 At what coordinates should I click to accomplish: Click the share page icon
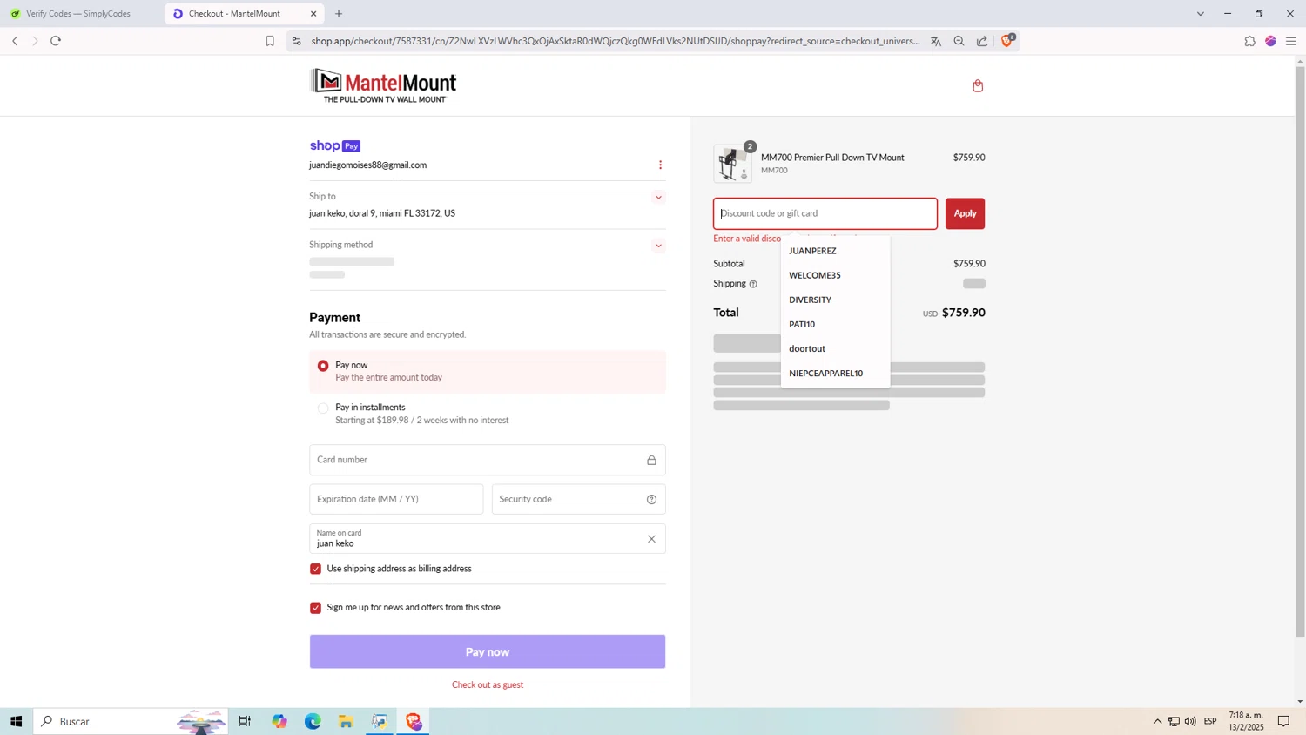coord(982,41)
